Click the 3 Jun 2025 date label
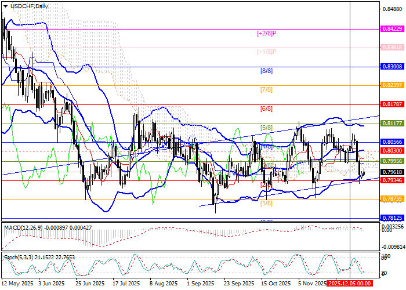 (52, 284)
